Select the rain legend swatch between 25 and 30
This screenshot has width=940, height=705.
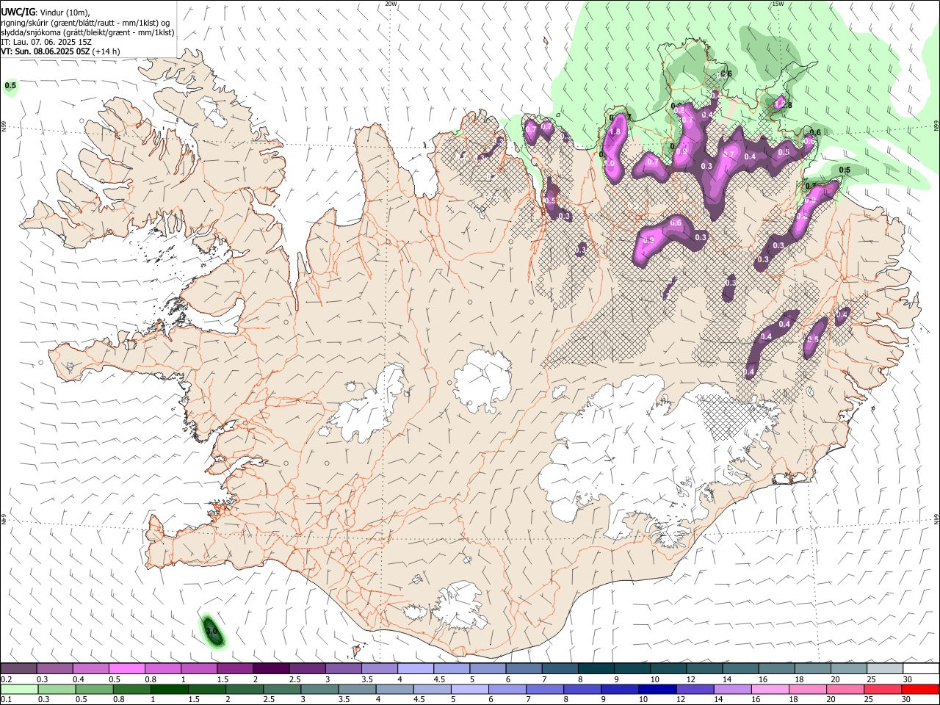click(x=883, y=689)
